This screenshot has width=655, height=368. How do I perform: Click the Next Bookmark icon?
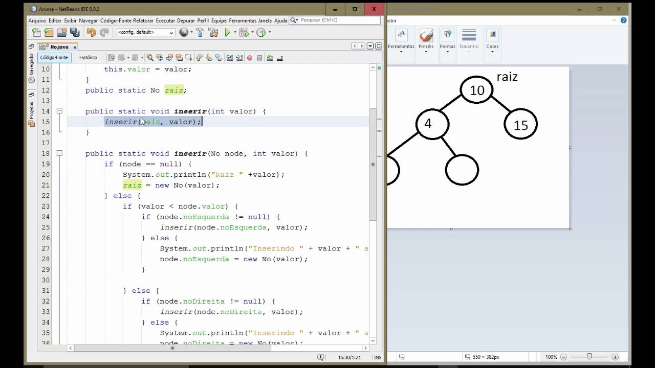(x=209, y=58)
